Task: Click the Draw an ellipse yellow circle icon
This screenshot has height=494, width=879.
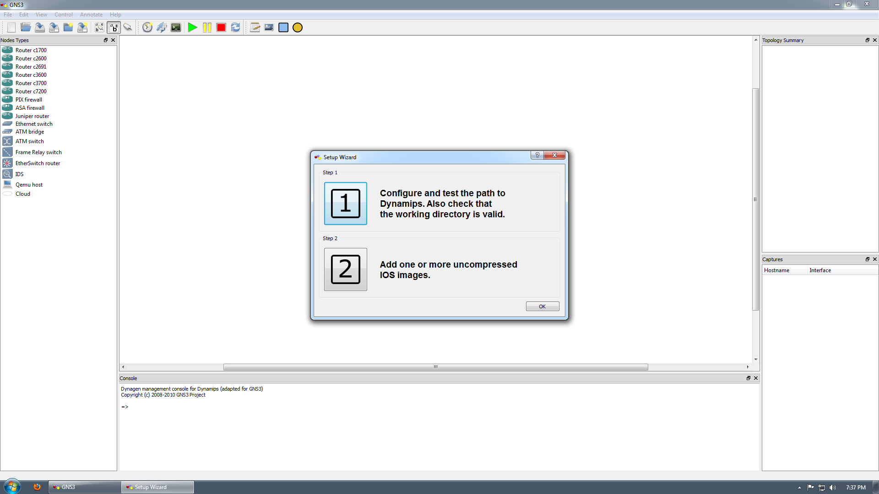Action: 298,27
